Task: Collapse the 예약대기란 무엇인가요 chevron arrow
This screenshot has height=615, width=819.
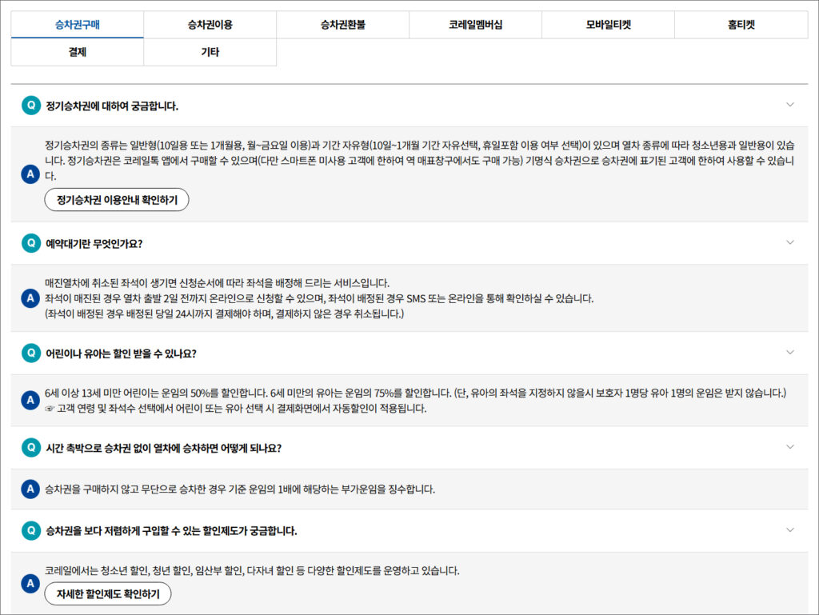Action: [x=790, y=242]
